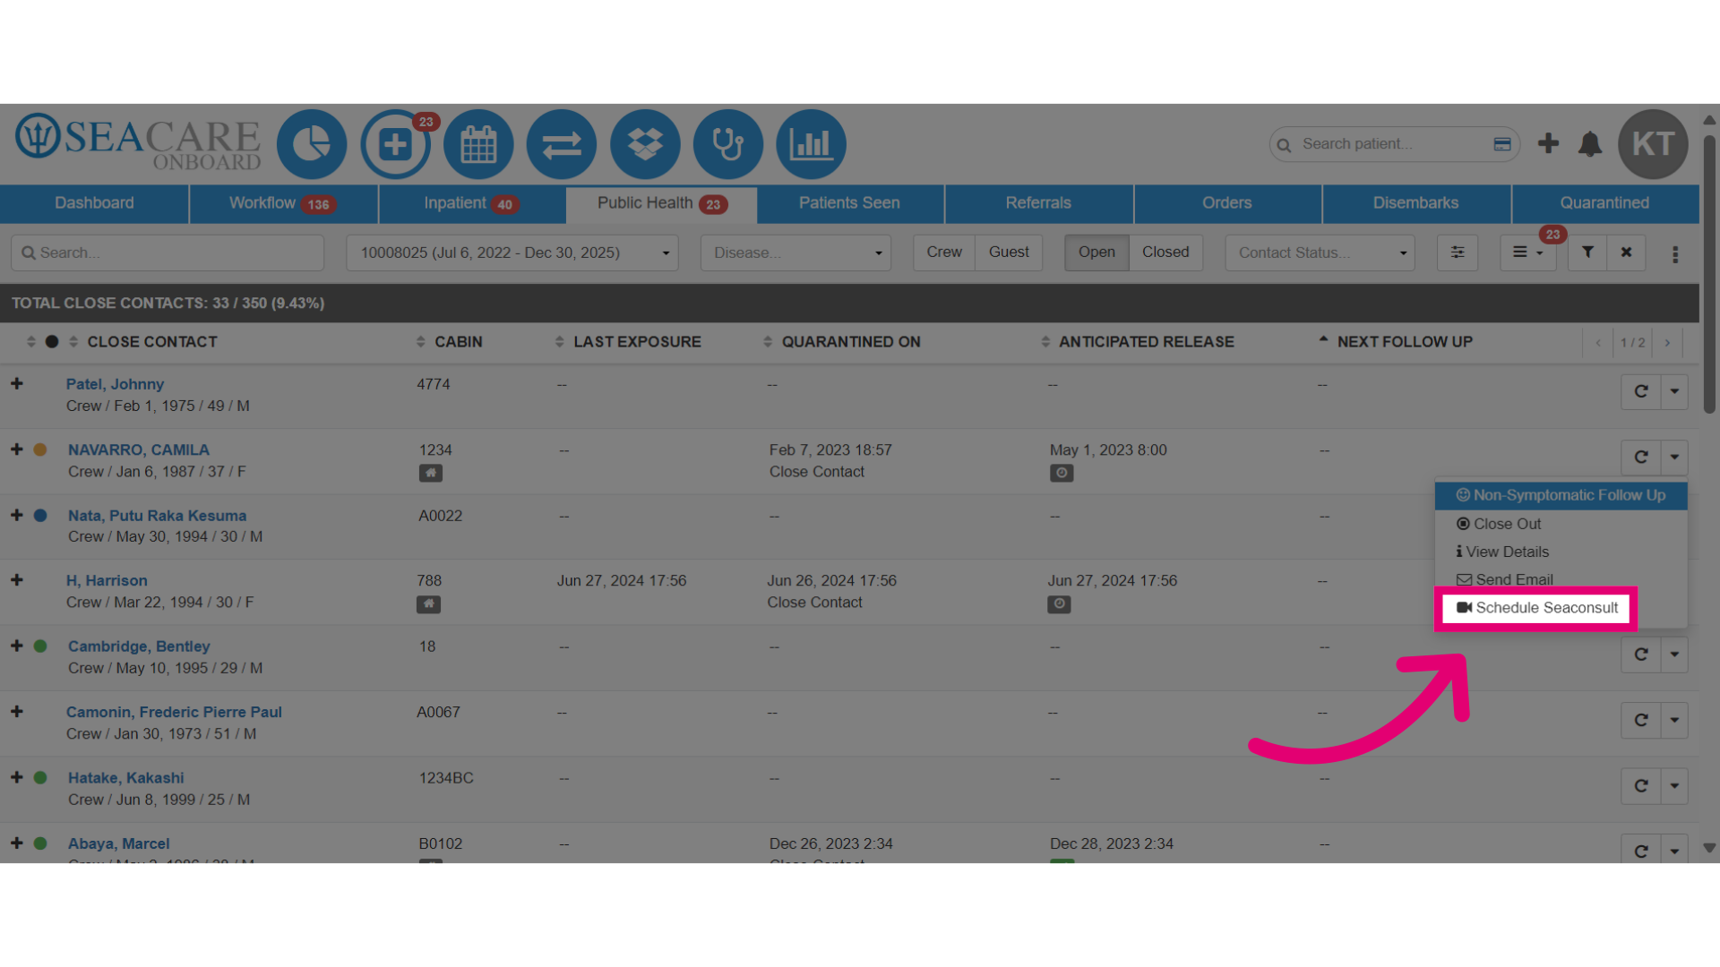Viewport: 1720px width, 967px height.
Task: Switch to the Workflow tab
Action: pyautogui.click(x=283, y=203)
